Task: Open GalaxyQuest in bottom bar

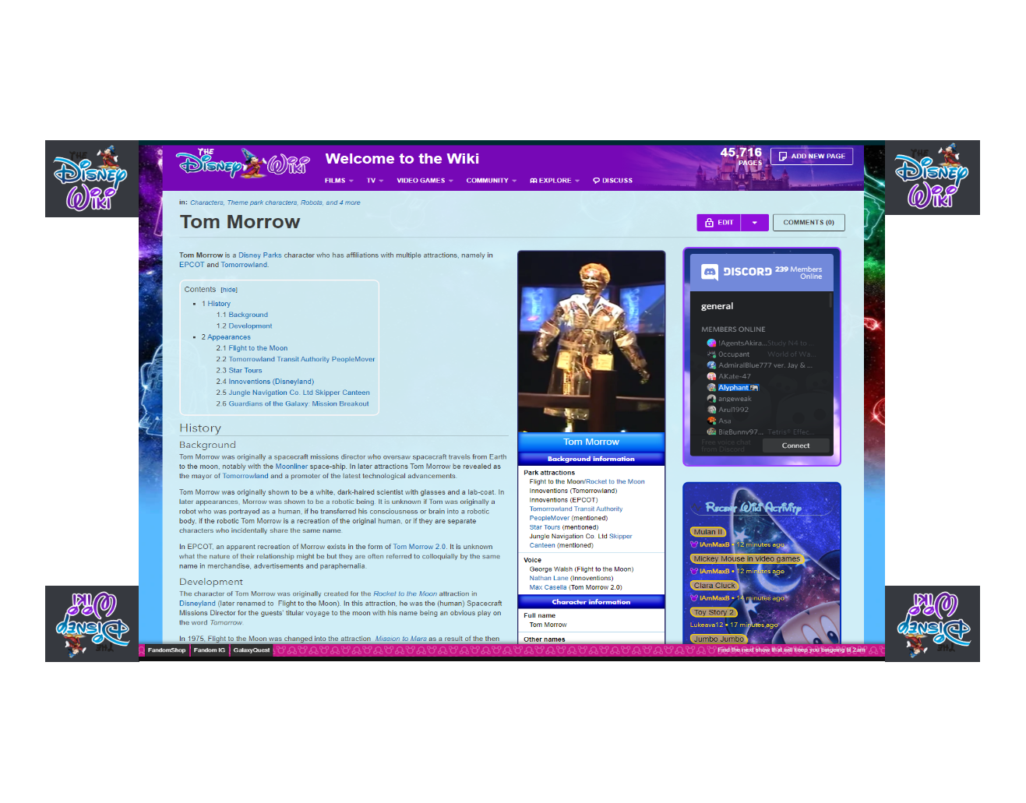Action: coord(252,650)
